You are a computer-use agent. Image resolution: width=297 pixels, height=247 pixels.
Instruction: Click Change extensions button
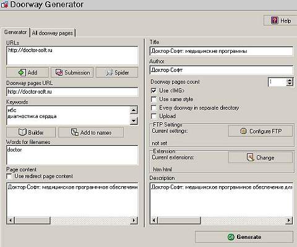pos(260,158)
